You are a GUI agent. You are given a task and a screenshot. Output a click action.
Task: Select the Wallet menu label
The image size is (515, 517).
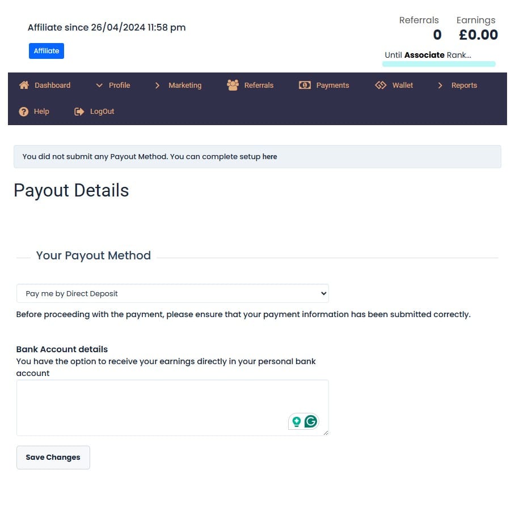tap(402, 86)
